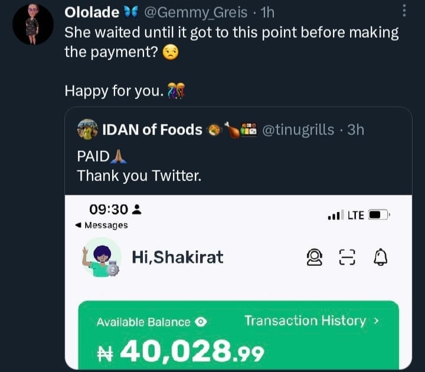Image resolution: width=425 pixels, height=372 pixels.
Task: Open Transaction History
Action: point(305,321)
